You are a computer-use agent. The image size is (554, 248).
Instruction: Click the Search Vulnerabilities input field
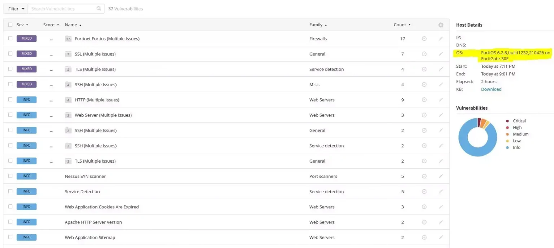(x=61, y=9)
